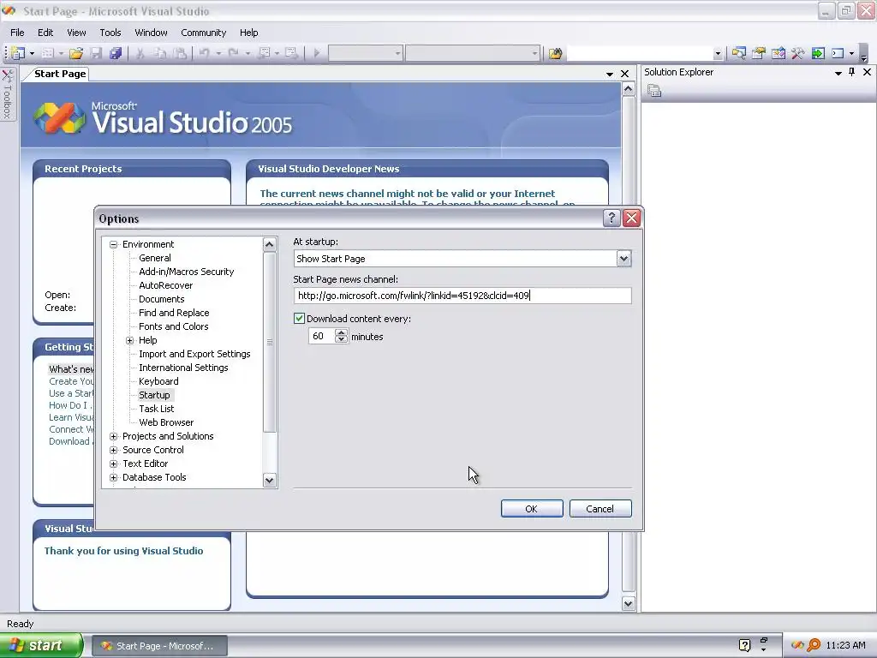
Task: Open the Window menu
Action: [151, 33]
